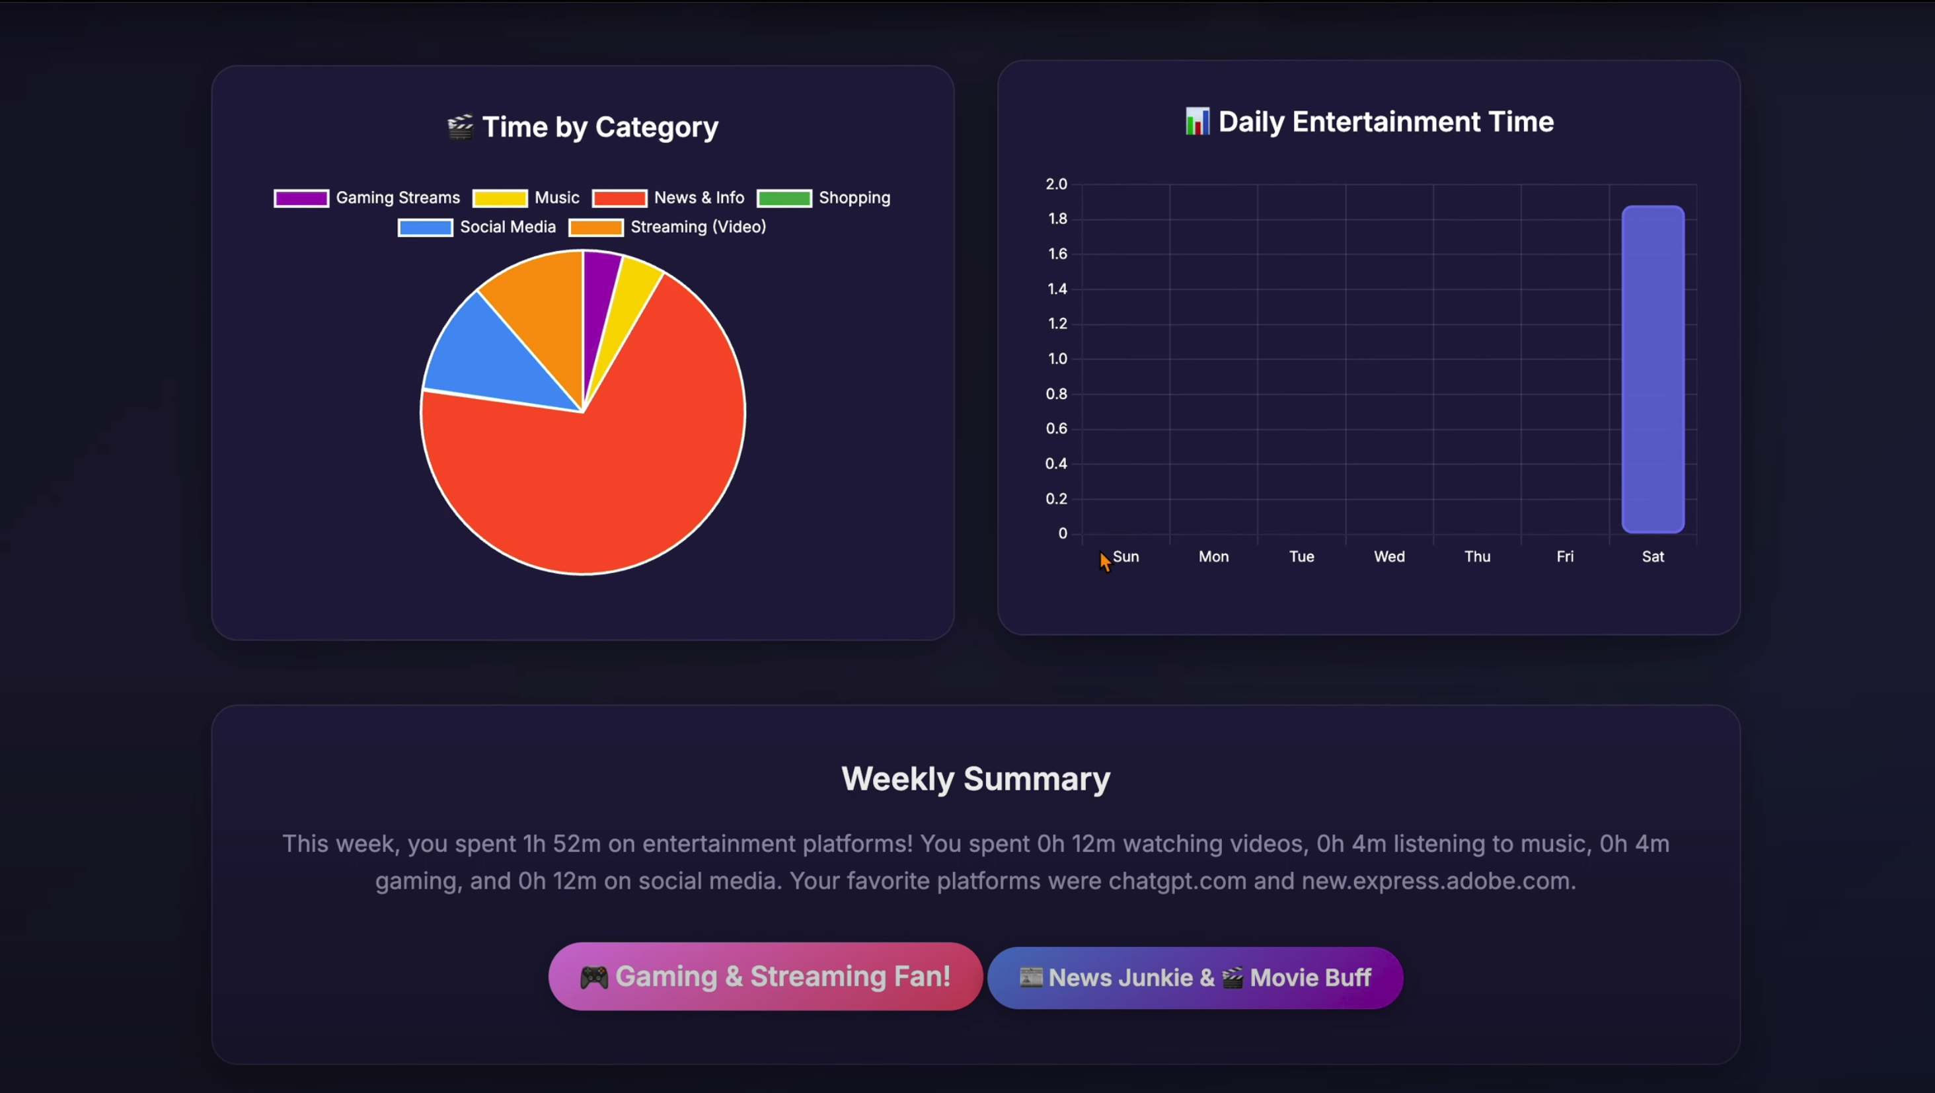Image resolution: width=1935 pixels, height=1093 pixels.
Task: Click bar chart icon beside Daily Entertainment Time
Action: coord(1197,122)
